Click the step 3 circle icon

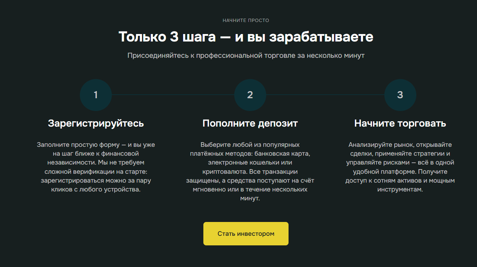click(x=400, y=95)
